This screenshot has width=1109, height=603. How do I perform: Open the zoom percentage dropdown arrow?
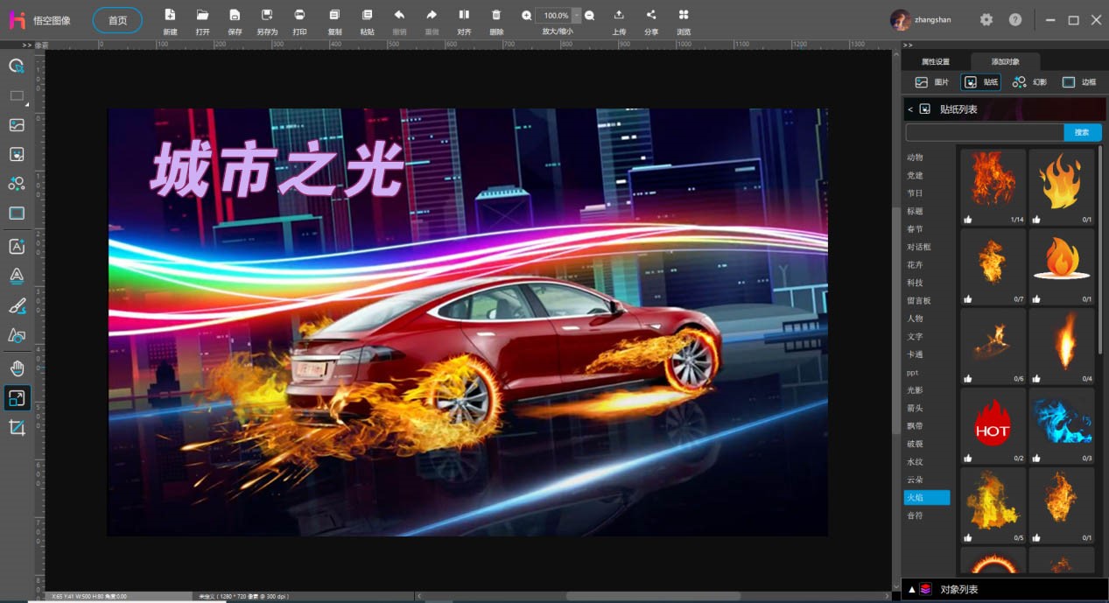[576, 16]
